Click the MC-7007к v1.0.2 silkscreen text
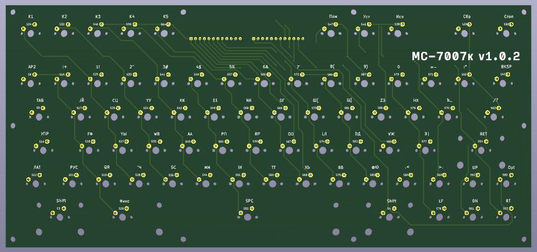Viewport: 537px width, 252px height. (465, 57)
